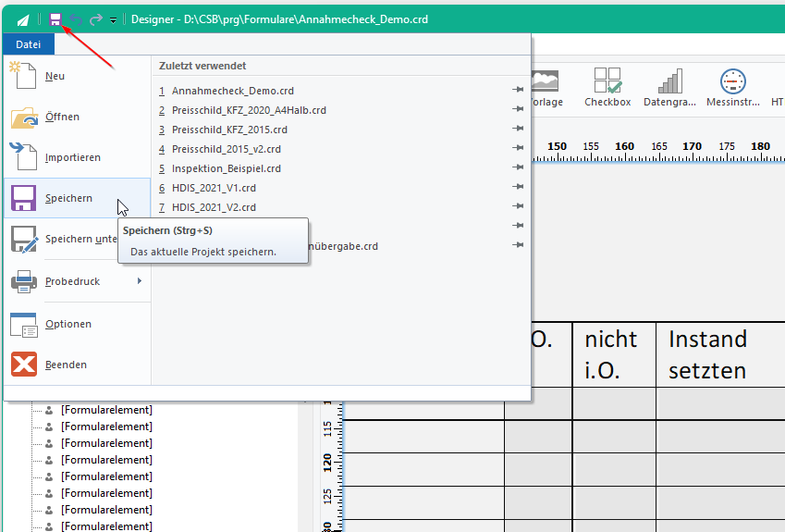Click the purple save icon in title bar
Viewport: 785px width, 532px height.
tap(55, 19)
